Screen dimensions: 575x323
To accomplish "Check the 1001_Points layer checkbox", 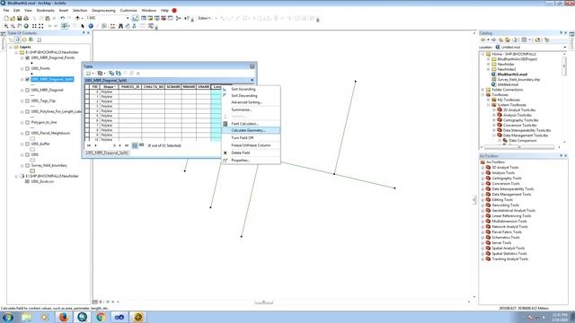I will pos(27,68).
